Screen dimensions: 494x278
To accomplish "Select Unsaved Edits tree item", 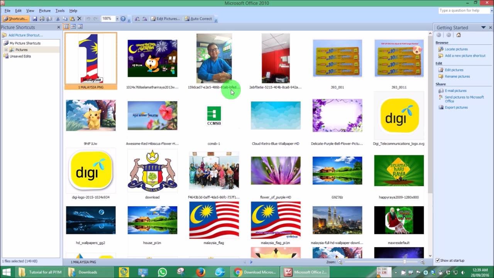I will point(20,56).
